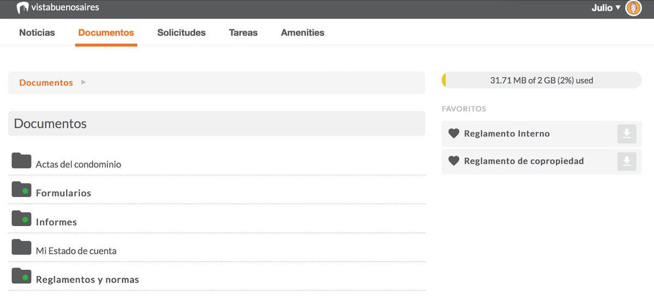Screen dimensions: 654x304
Task: Open the Reglamento de copropiedad favorite
Action: (x=524, y=162)
